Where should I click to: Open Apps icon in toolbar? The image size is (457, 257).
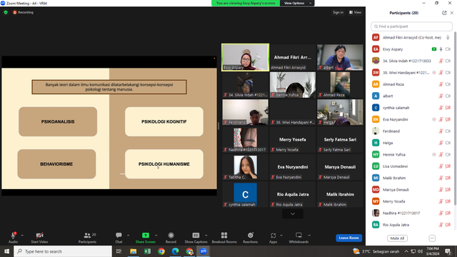click(273, 235)
